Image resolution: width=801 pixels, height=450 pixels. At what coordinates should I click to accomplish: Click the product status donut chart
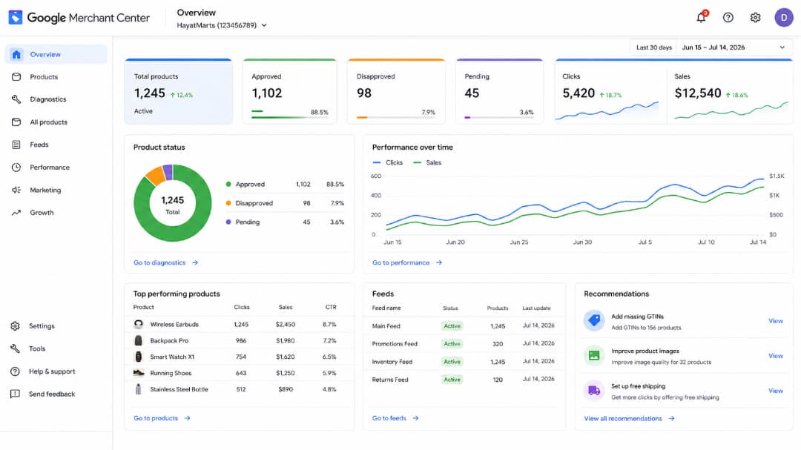pos(173,203)
